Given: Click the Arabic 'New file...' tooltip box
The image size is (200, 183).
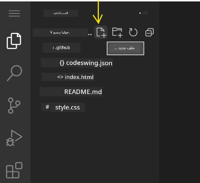Looking at the screenshot, I should tap(125, 48).
